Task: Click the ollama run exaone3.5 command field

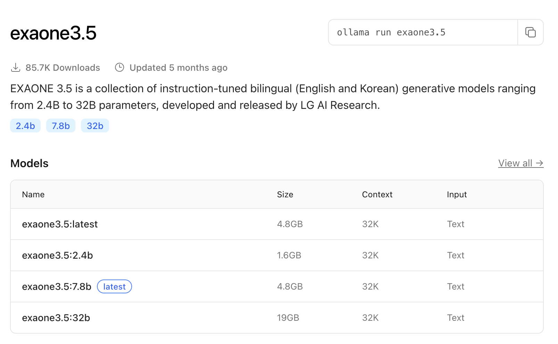Action: (423, 32)
